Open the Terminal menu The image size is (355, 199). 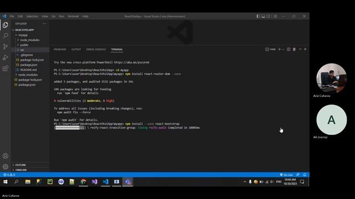(73, 16)
